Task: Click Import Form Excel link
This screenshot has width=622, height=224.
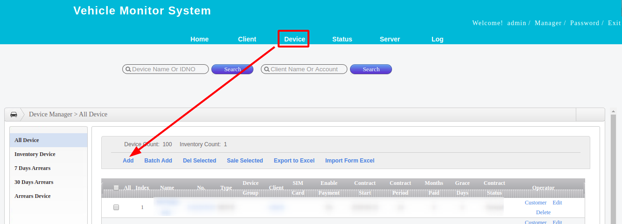Action: [349, 161]
